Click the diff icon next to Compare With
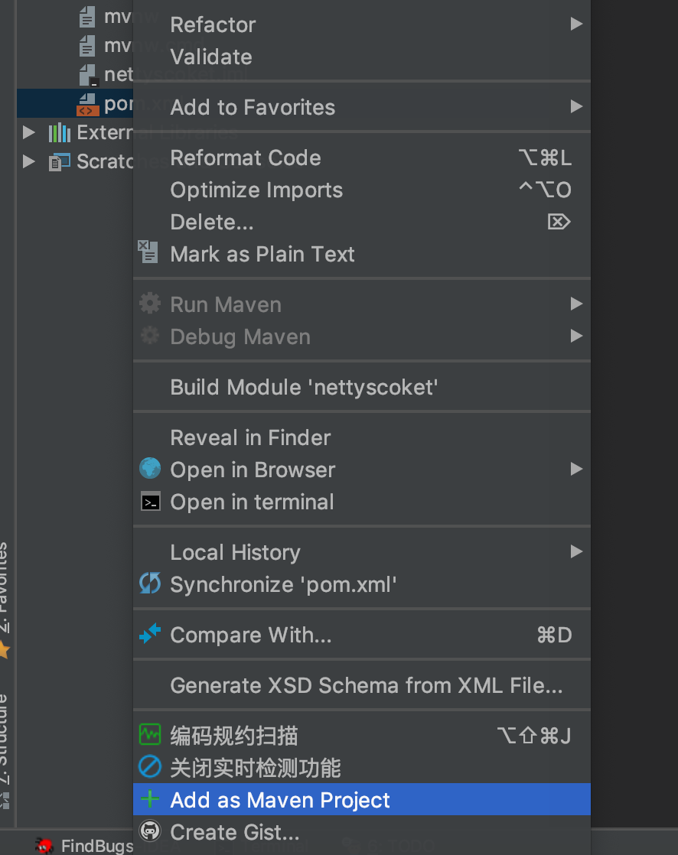 click(x=149, y=634)
